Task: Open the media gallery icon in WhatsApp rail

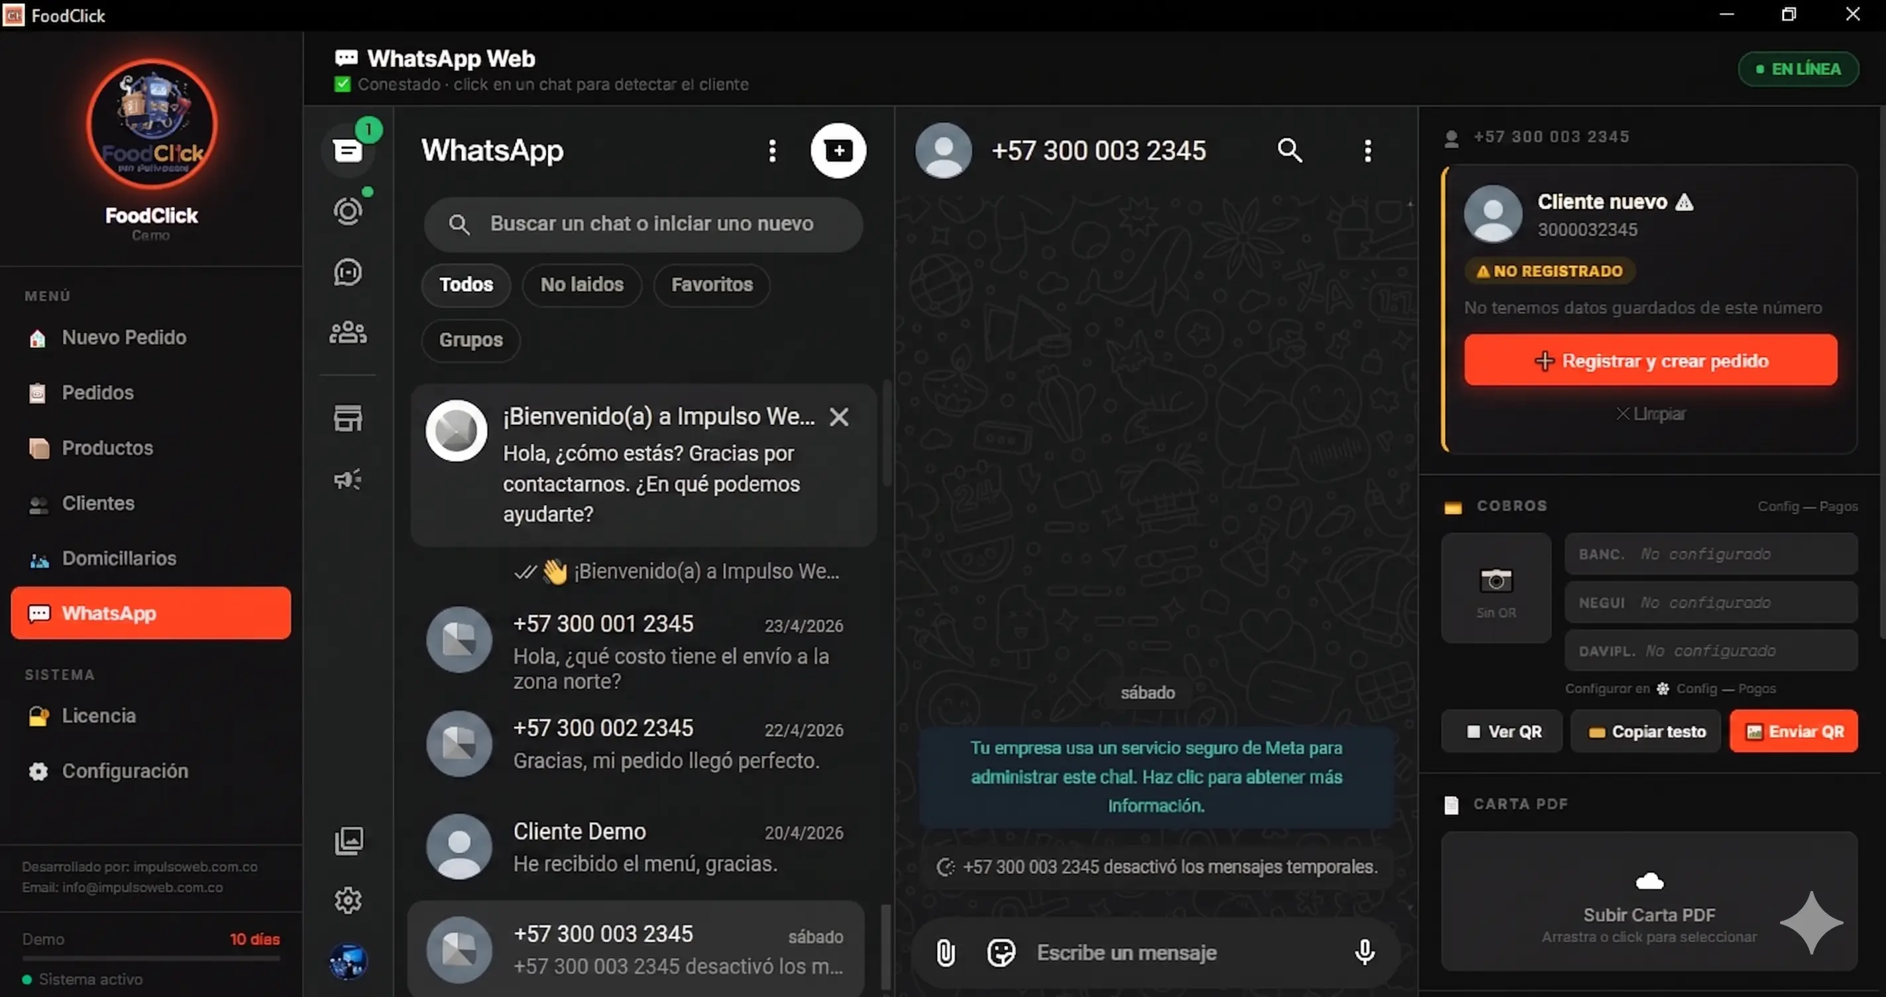Action: click(x=349, y=841)
